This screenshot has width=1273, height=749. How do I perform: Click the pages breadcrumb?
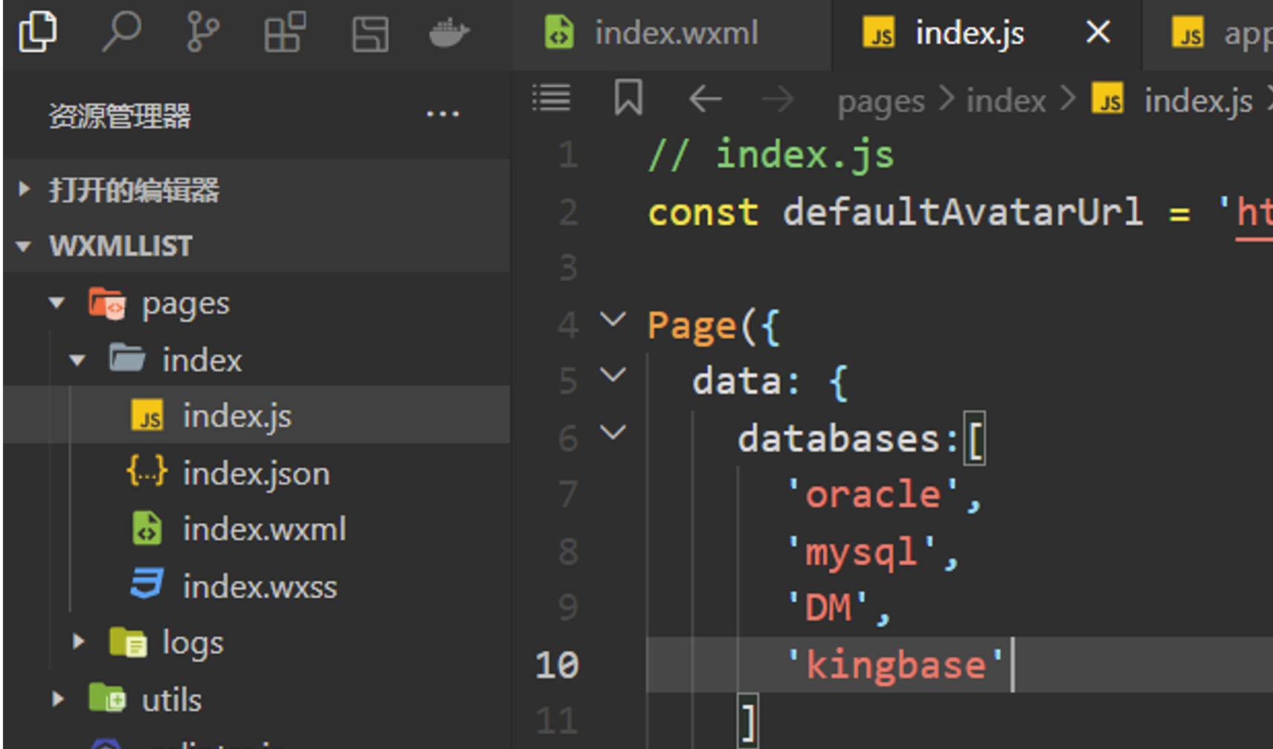881,101
